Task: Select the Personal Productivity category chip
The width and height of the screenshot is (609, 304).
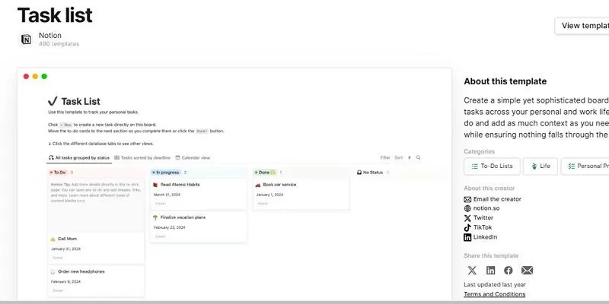Action: pyautogui.click(x=585, y=166)
